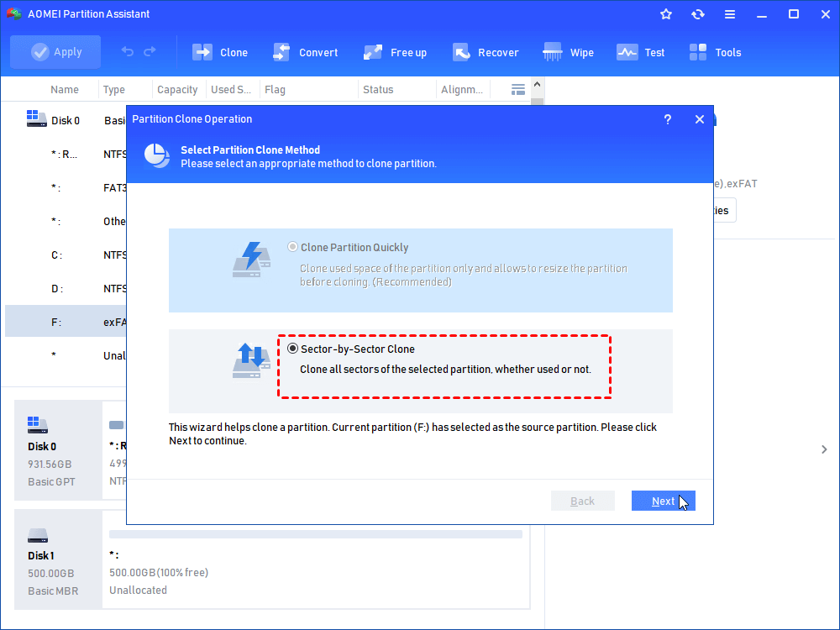Open the Free up toolbar item

[395, 52]
